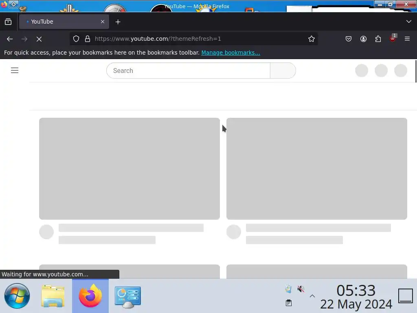The image size is (417, 313).
Task: Open the Start menu orb
Action: pos(17,296)
